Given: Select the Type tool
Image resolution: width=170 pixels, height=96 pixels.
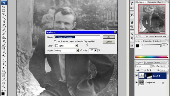Looking at the screenshot, I should tap(3, 64).
